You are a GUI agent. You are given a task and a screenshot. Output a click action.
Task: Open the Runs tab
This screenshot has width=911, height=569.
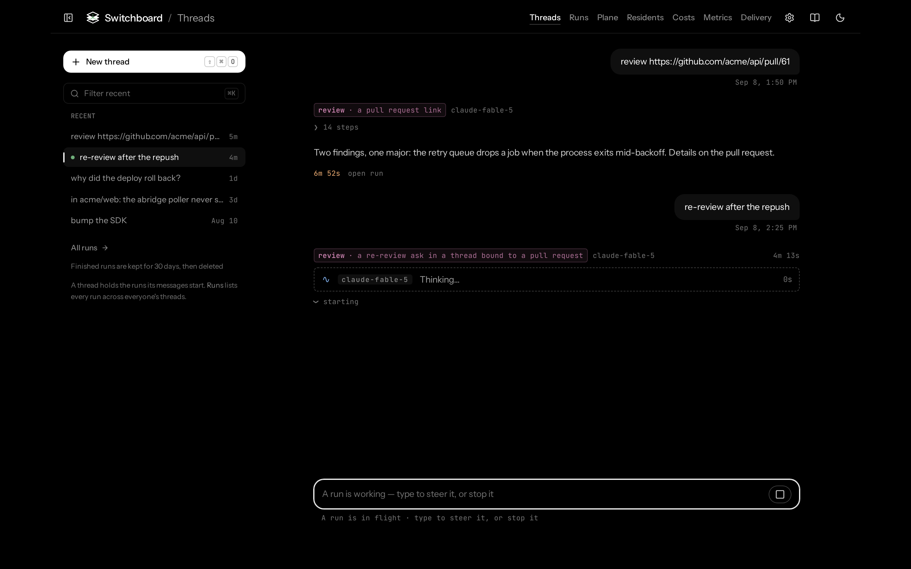pos(579,18)
